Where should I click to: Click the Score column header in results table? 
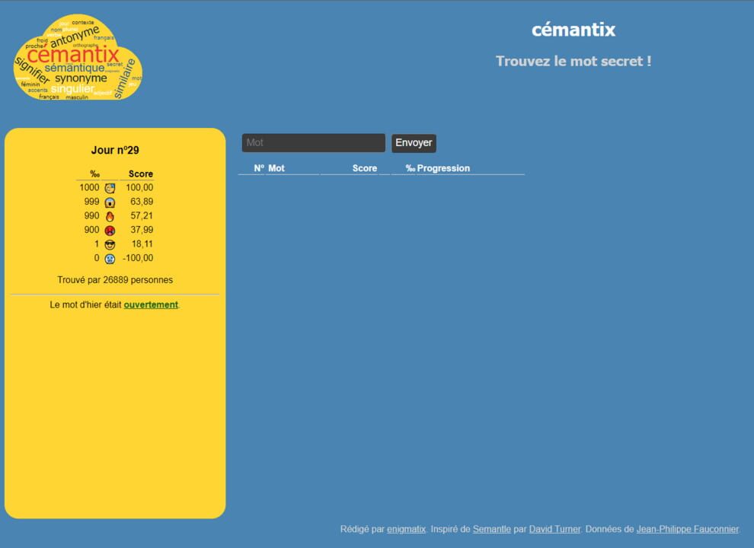pos(364,168)
